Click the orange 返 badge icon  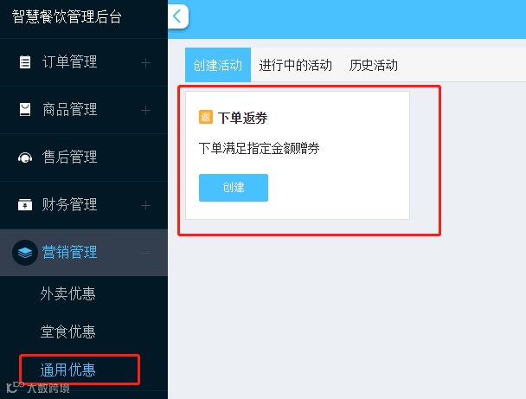pos(206,117)
